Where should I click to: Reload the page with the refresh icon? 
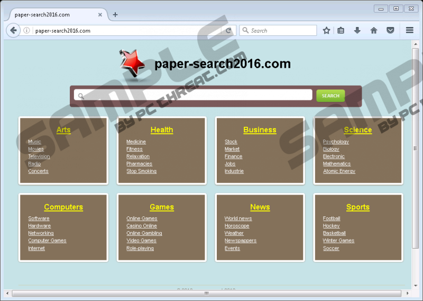tap(228, 31)
